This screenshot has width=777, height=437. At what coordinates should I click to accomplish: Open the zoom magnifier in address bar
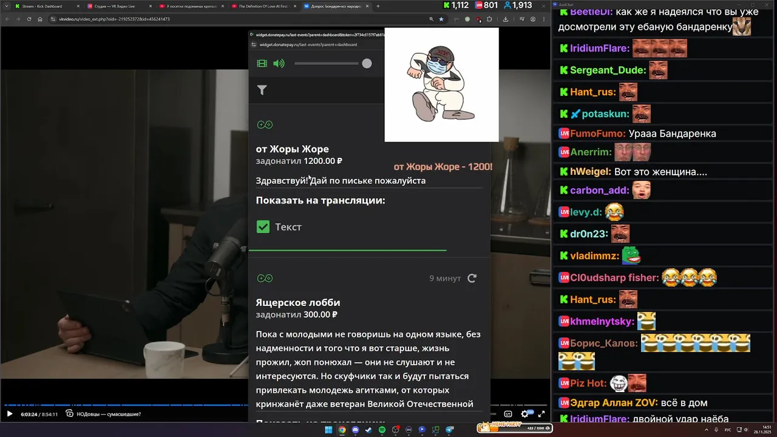click(432, 19)
